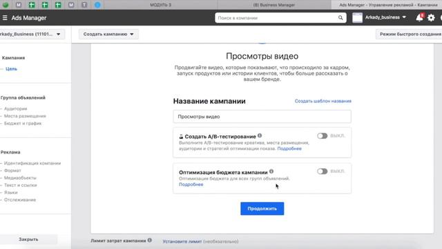Open Подробнее link under Оптимизация бюджета

coord(191,185)
